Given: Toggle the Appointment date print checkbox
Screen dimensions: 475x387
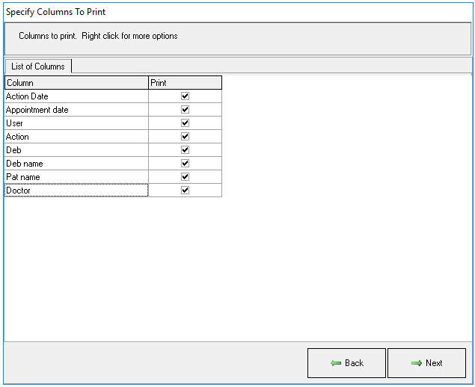Looking at the screenshot, I should 186,110.
